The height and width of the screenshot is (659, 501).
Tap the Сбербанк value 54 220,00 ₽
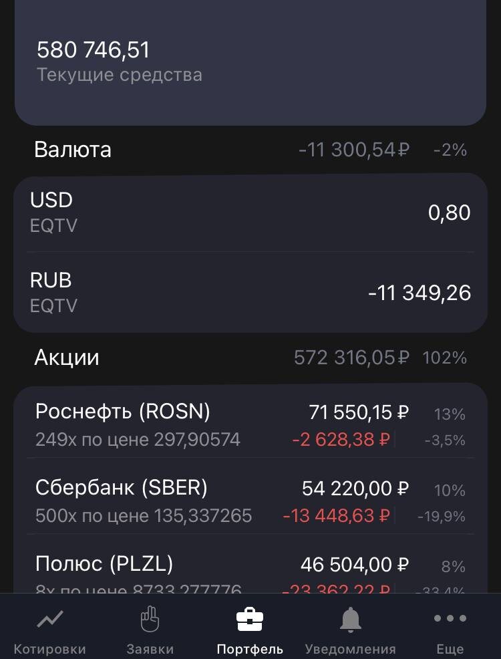click(355, 489)
